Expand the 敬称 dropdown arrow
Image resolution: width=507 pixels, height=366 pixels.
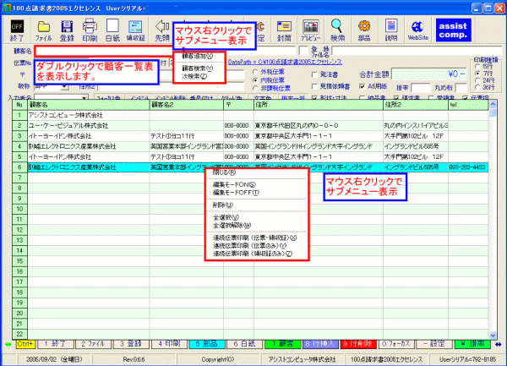pos(65,87)
